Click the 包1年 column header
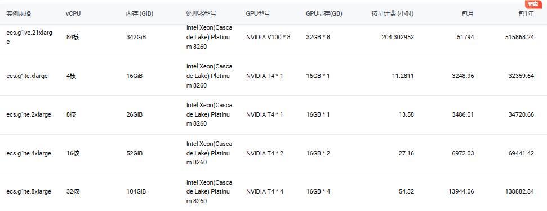Screen dimensions: 547x211 point(526,14)
